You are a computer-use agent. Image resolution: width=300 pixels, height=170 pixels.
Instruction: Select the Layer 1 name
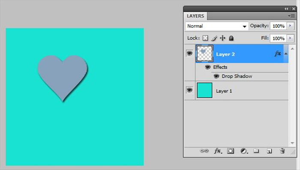click(224, 91)
